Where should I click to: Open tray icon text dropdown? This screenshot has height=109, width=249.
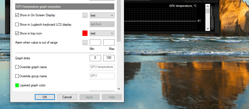[x=102, y=33]
